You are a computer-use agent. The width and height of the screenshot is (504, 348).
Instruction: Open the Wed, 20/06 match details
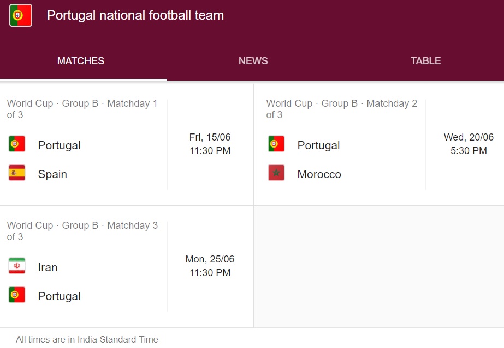point(469,144)
